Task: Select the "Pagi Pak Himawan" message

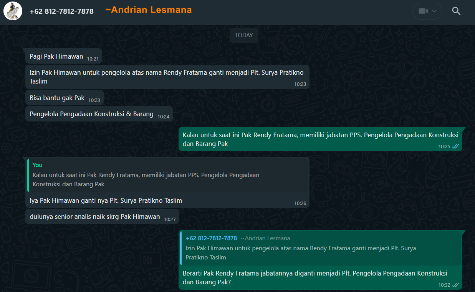Action: 56,56
